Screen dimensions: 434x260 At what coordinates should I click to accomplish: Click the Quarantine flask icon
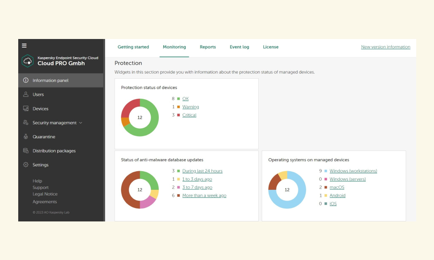[x=26, y=136]
